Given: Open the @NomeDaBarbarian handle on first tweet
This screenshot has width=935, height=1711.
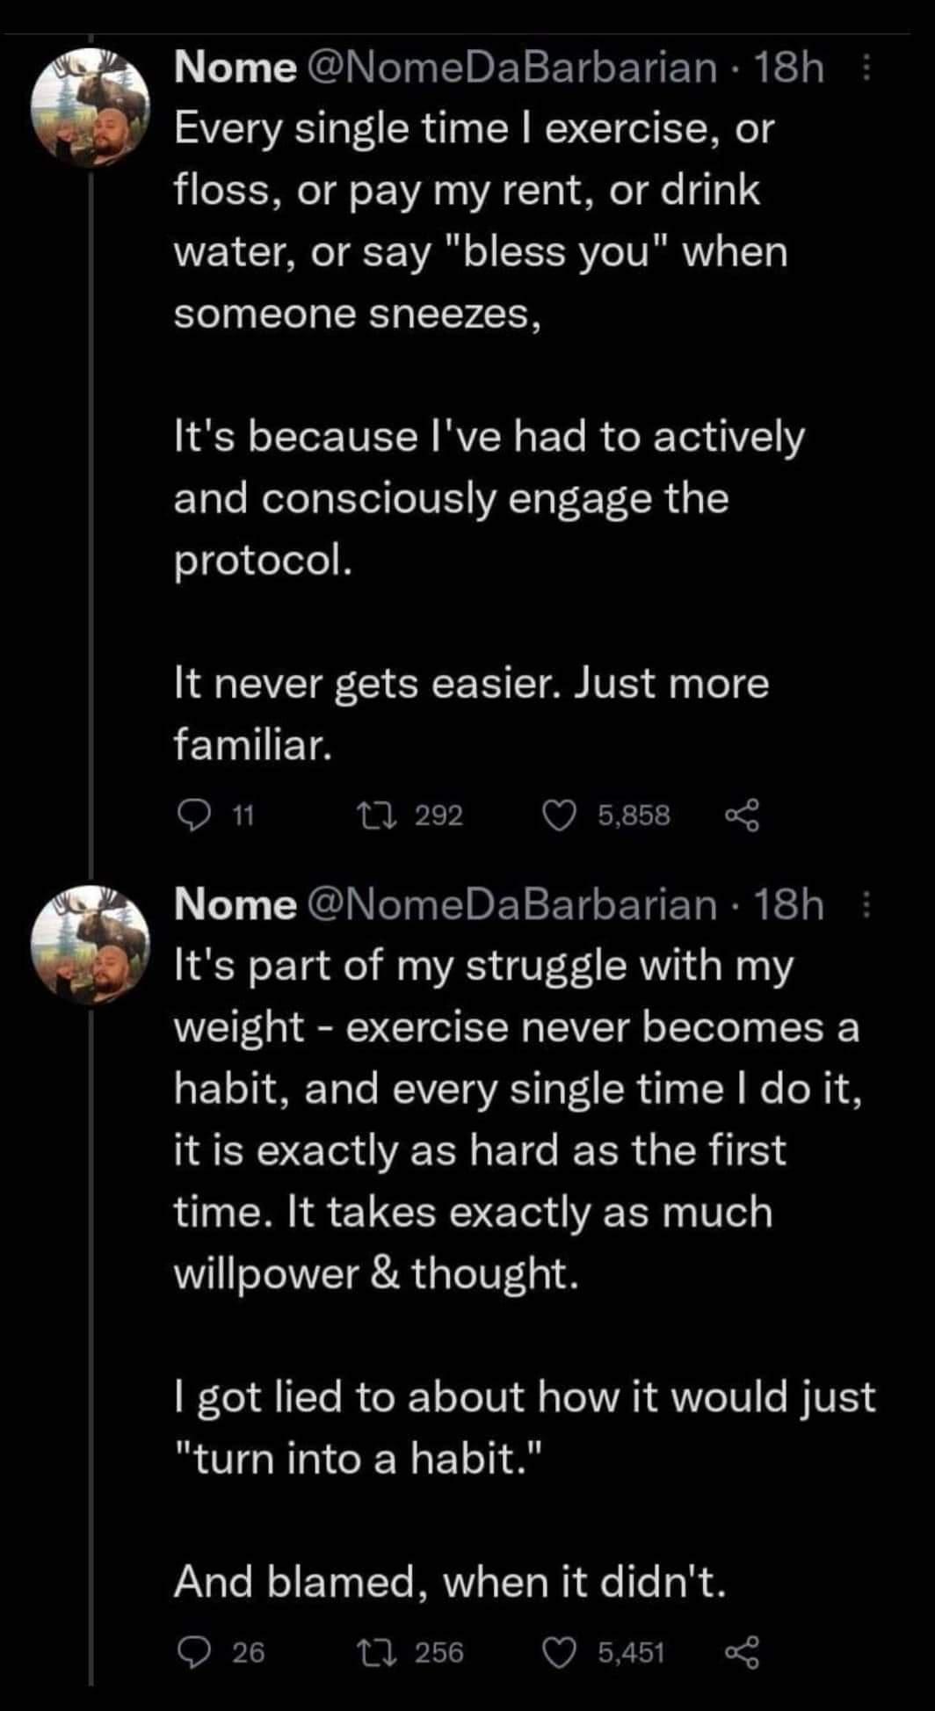Looking at the screenshot, I should click(511, 69).
